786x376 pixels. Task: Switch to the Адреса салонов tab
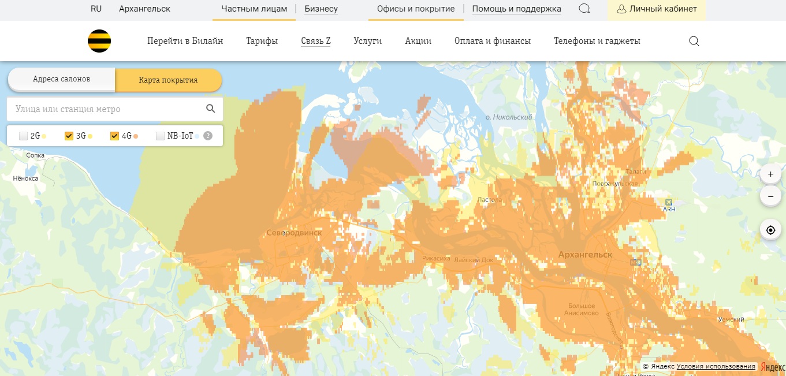click(x=61, y=79)
